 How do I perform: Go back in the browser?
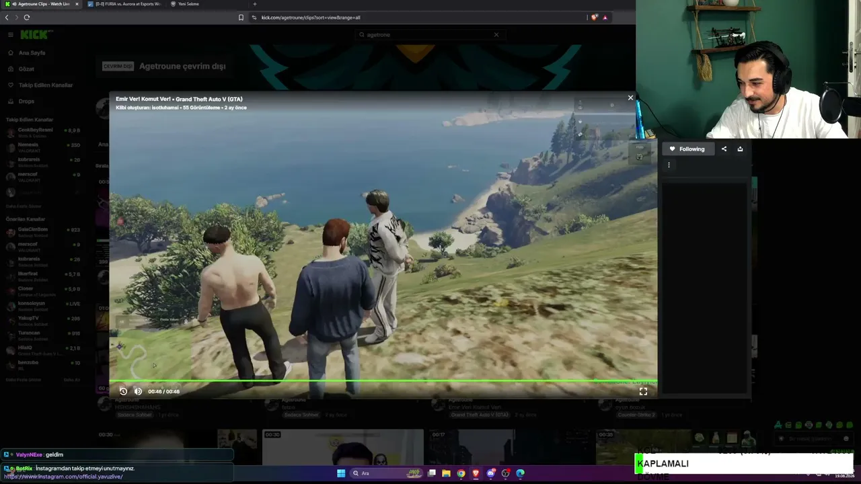point(7,17)
